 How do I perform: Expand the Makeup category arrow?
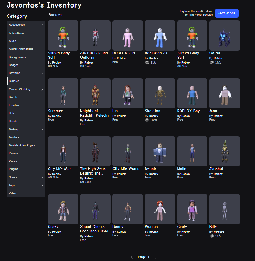[42, 129]
